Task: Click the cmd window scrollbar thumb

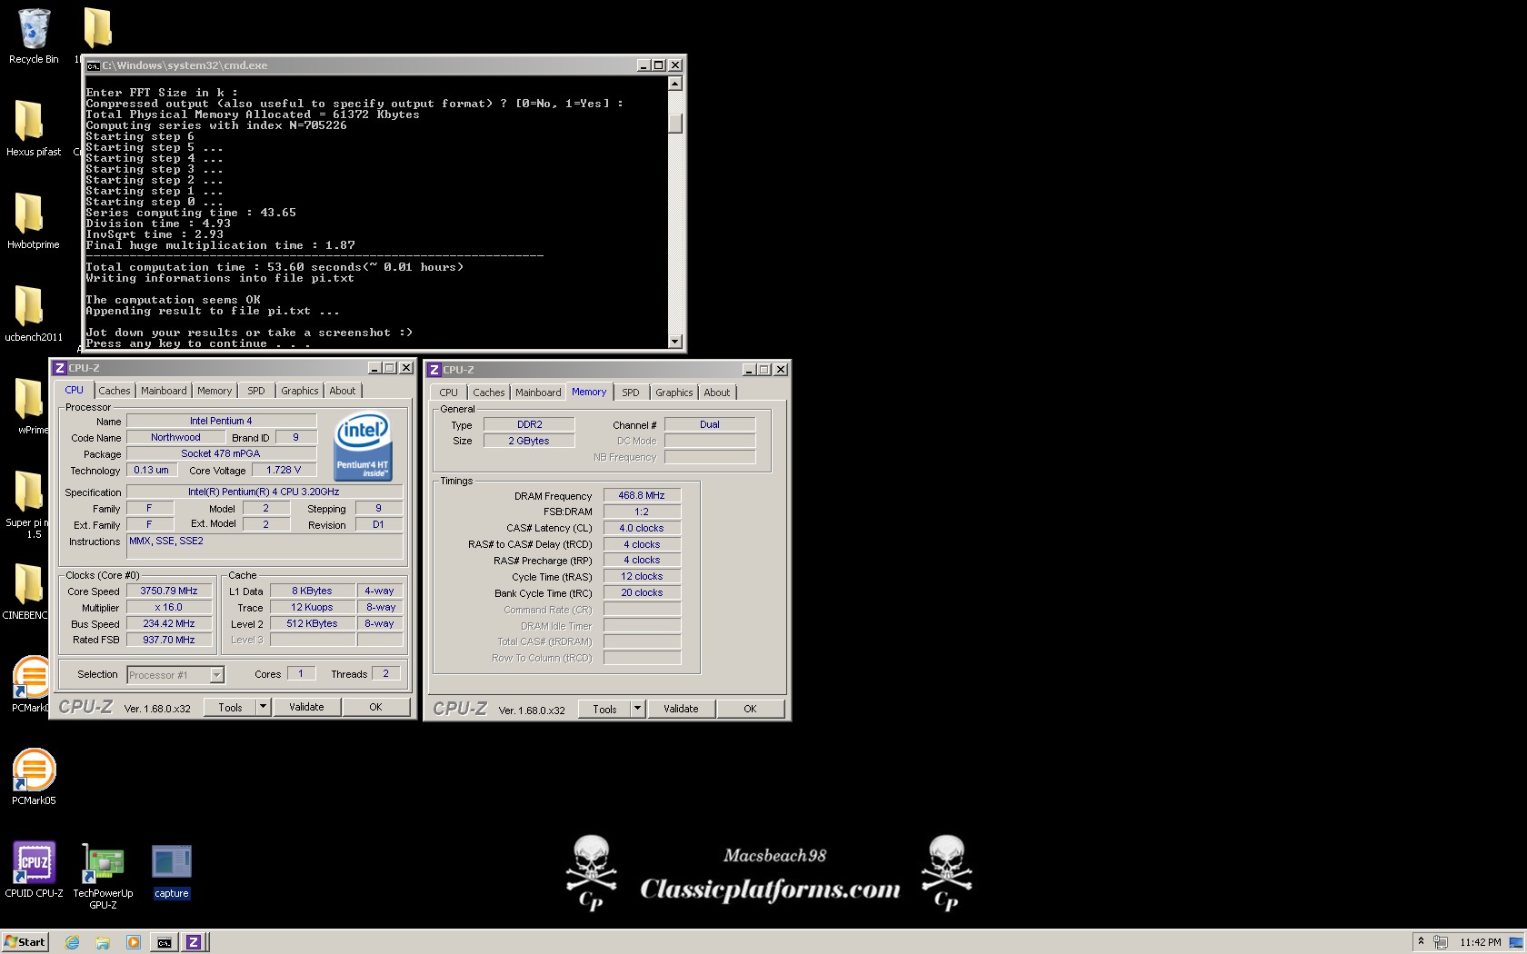Action: pos(675,123)
